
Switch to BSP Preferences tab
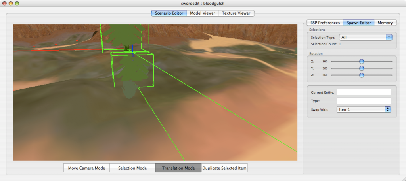[325, 23]
